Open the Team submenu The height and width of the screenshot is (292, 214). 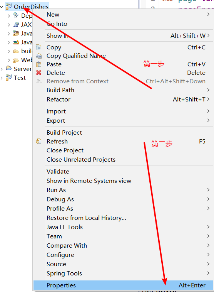coord(123,236)
